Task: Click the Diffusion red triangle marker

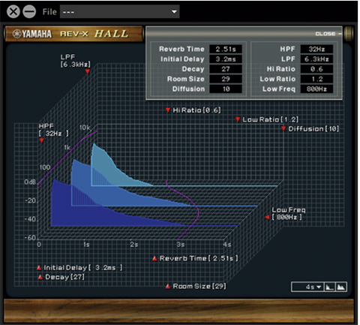Action: click(x=283, y=129)
